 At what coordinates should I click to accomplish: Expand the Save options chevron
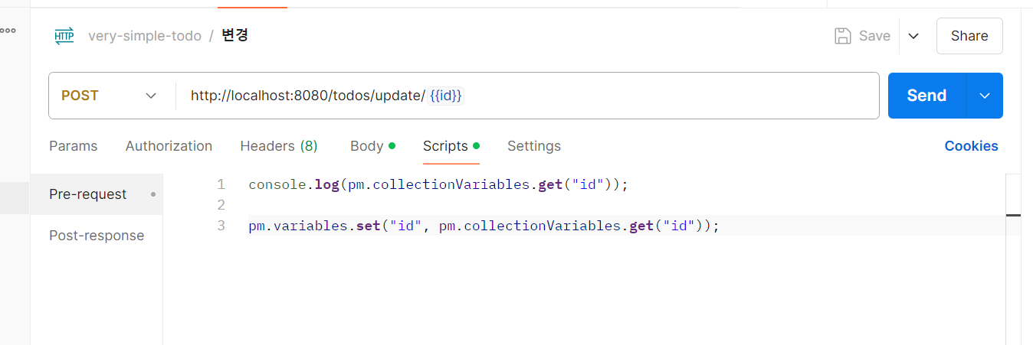pos(913,36)
